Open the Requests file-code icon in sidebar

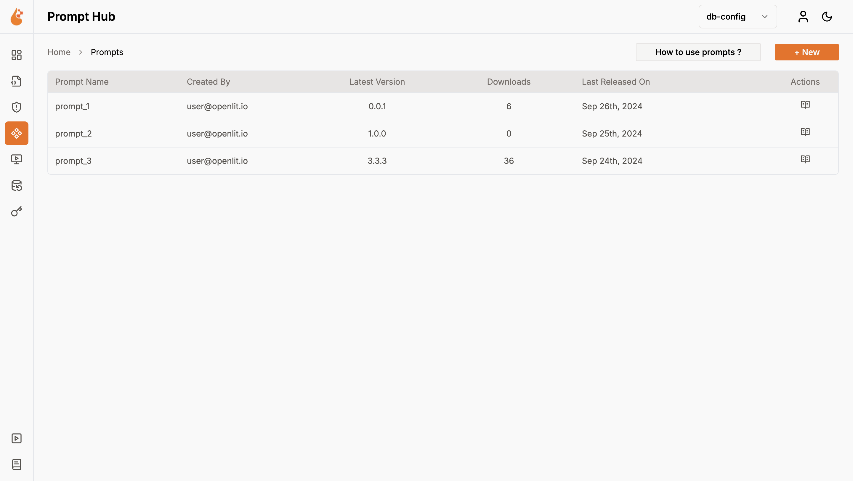coord(17,81)
